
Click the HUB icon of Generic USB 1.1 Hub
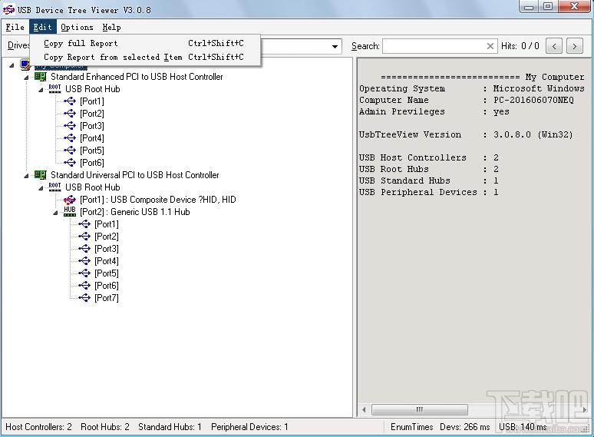[x=70, y=211]
